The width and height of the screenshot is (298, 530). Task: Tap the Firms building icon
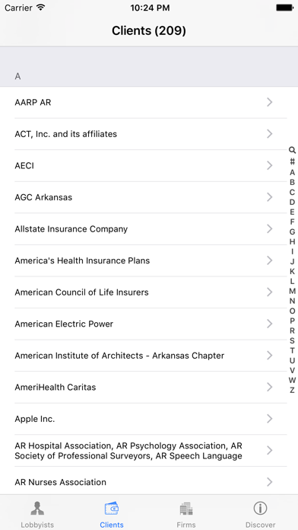tap(186, 509)
